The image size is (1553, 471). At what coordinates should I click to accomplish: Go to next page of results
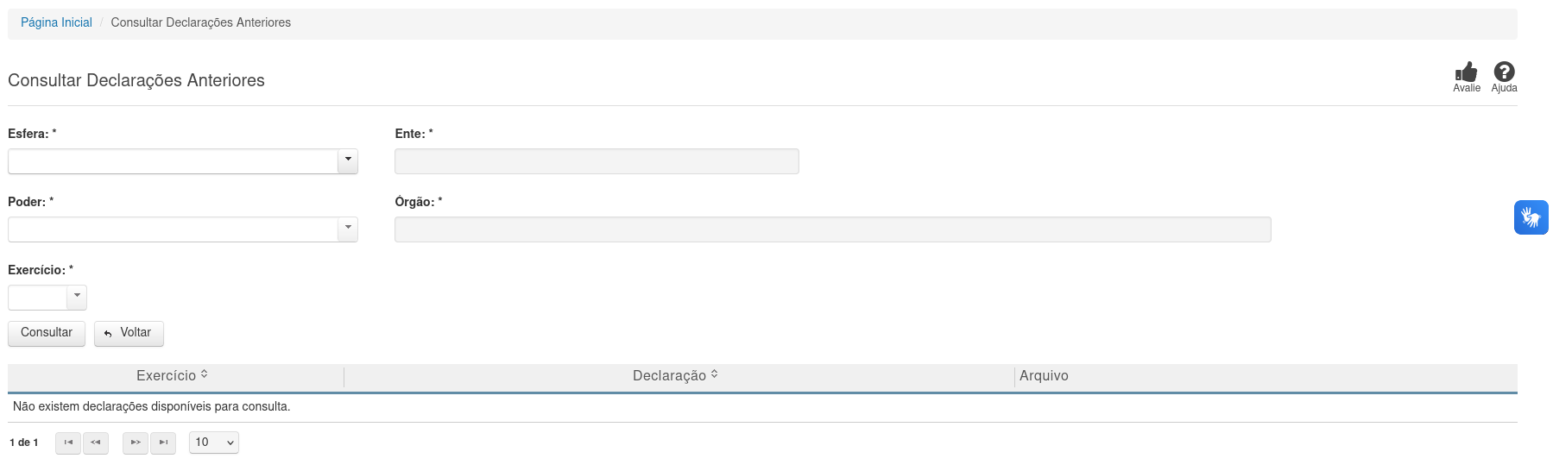click(136, 443)
